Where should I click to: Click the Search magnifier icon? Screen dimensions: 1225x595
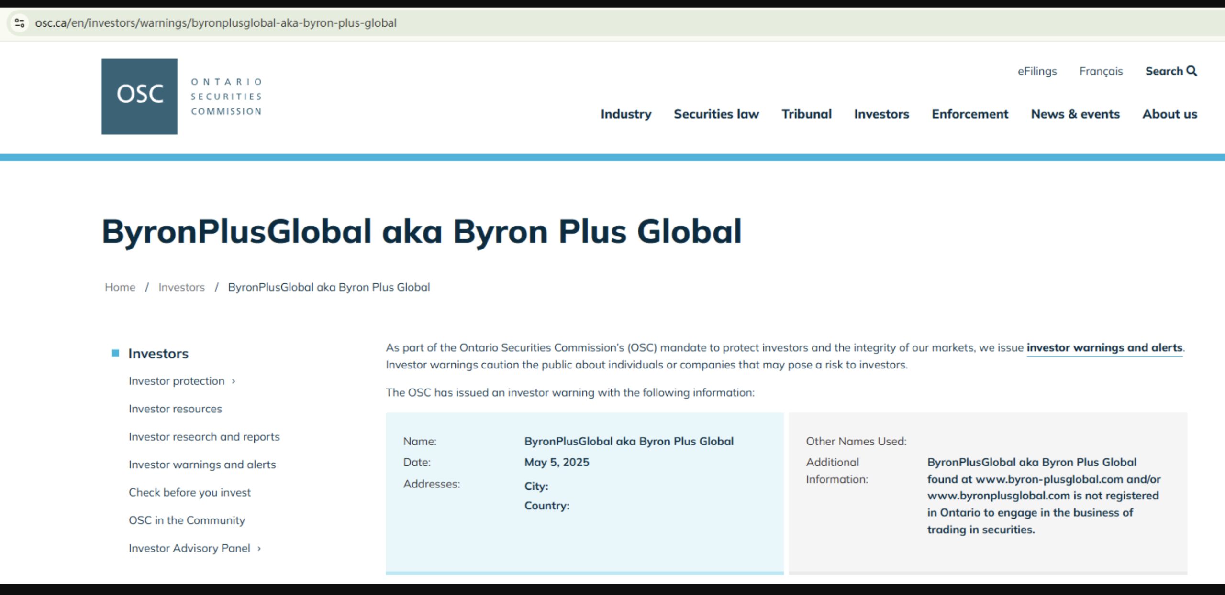click(1192, 71)
